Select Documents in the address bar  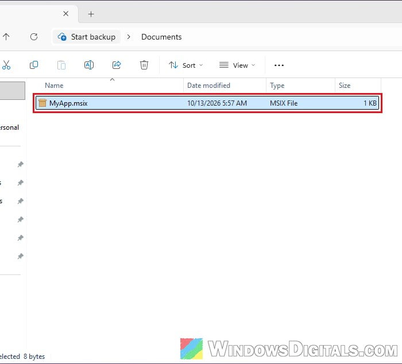click(161, 37)
